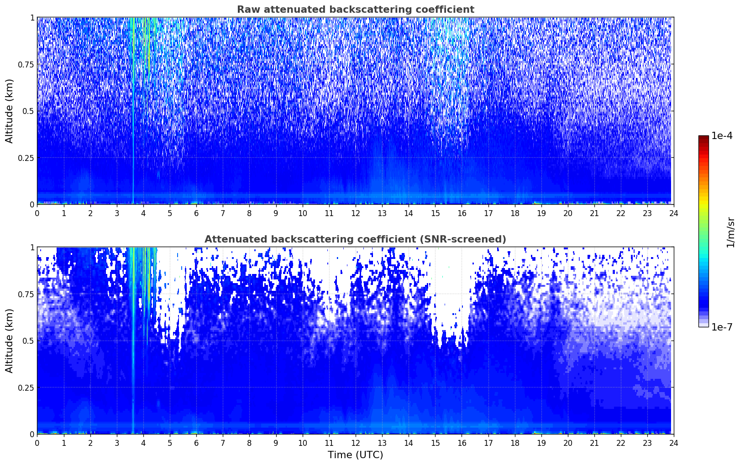Click the '24' tick on the bottom time axis

pos(673,443)
